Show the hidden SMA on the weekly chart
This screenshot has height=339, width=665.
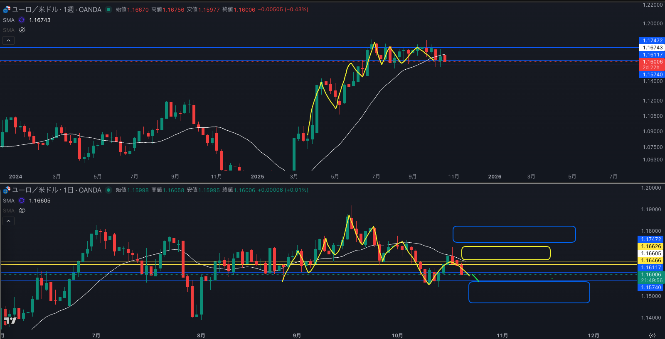(22, 30)
